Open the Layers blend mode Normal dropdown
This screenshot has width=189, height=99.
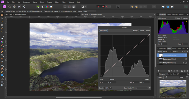[x=178, y=52]
